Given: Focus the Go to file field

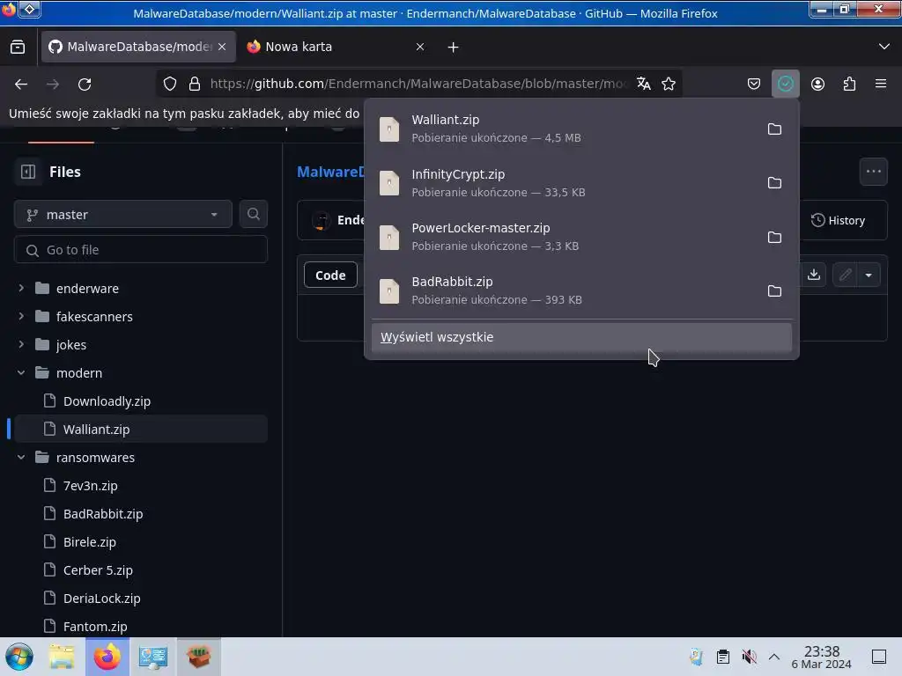Looking at the screenshot, I should tap(141, 249).
